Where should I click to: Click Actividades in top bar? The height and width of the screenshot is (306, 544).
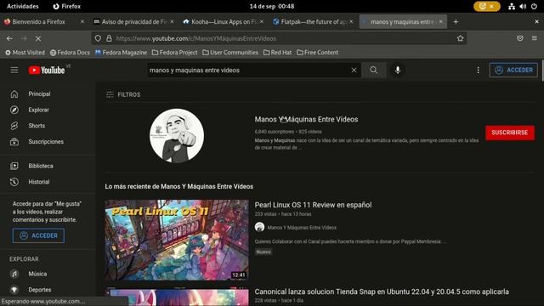(23, 6)
